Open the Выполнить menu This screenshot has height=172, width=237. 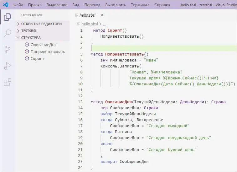(x=116, y=5)
